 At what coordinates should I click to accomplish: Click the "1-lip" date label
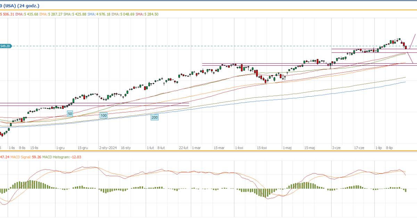378,148
